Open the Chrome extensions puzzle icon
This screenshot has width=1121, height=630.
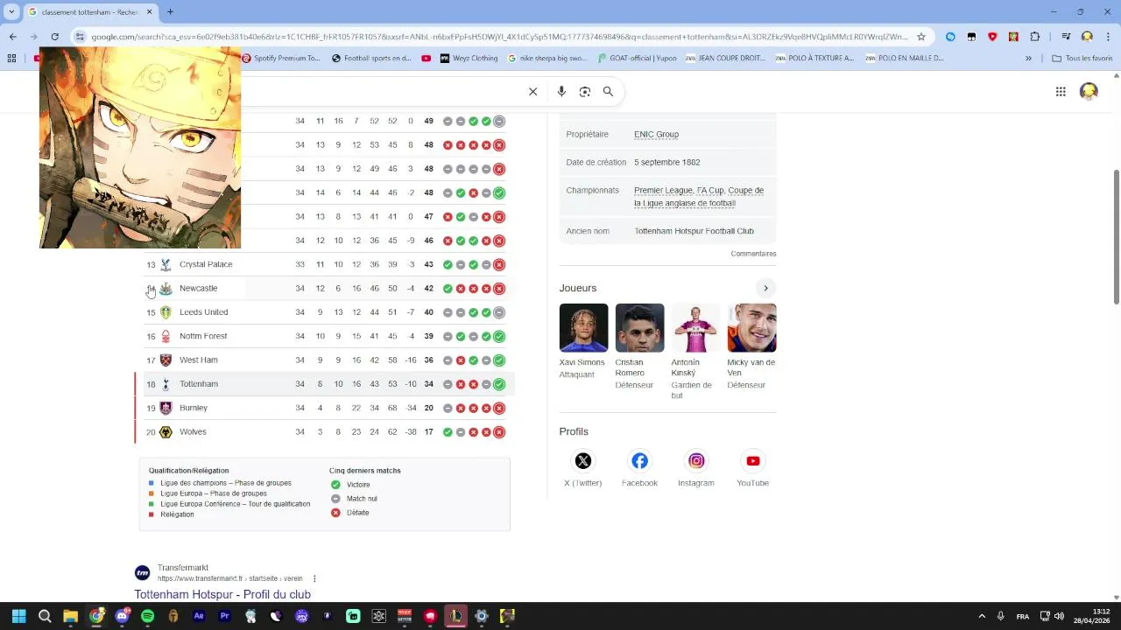pyautogui.click(x=1035, y=37)
